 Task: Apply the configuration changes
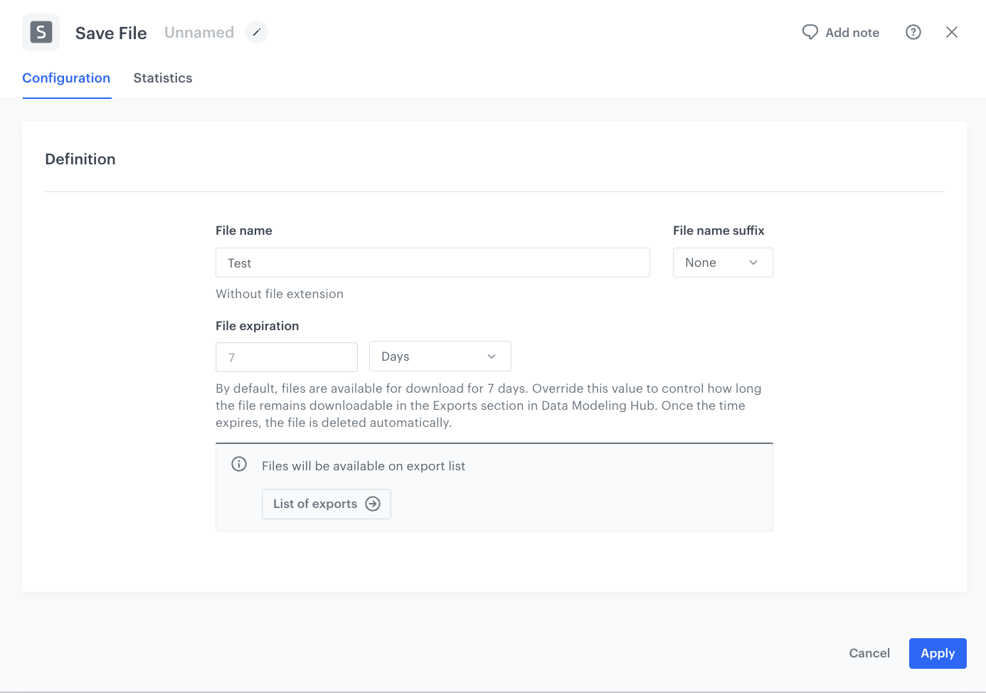click(x=938, y=653)
